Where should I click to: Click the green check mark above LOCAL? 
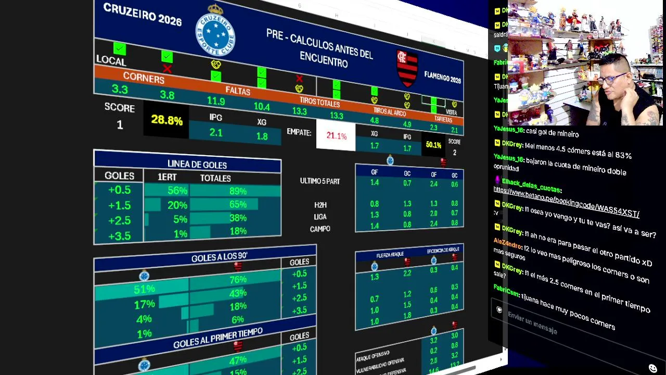(120, 49)
